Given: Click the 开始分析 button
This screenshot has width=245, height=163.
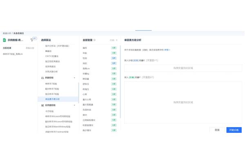Looking at the screenshot, I should [x=234, y=130].
